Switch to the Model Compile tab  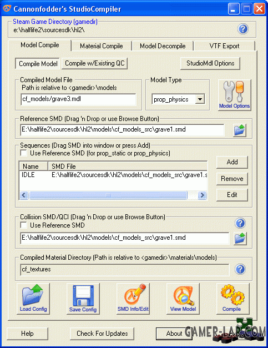coord(40,45)
